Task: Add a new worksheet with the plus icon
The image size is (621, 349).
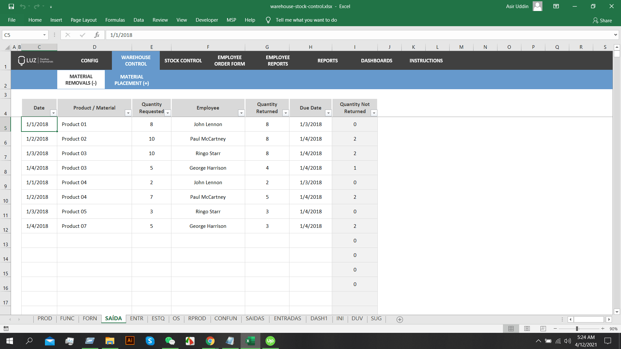Action: pyautogui.click(x=400, y=319)
